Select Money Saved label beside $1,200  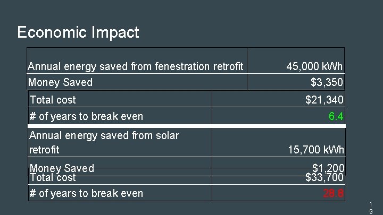[62, 168]
